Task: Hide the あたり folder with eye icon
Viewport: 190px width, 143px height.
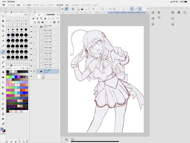Action: (31, 71)
